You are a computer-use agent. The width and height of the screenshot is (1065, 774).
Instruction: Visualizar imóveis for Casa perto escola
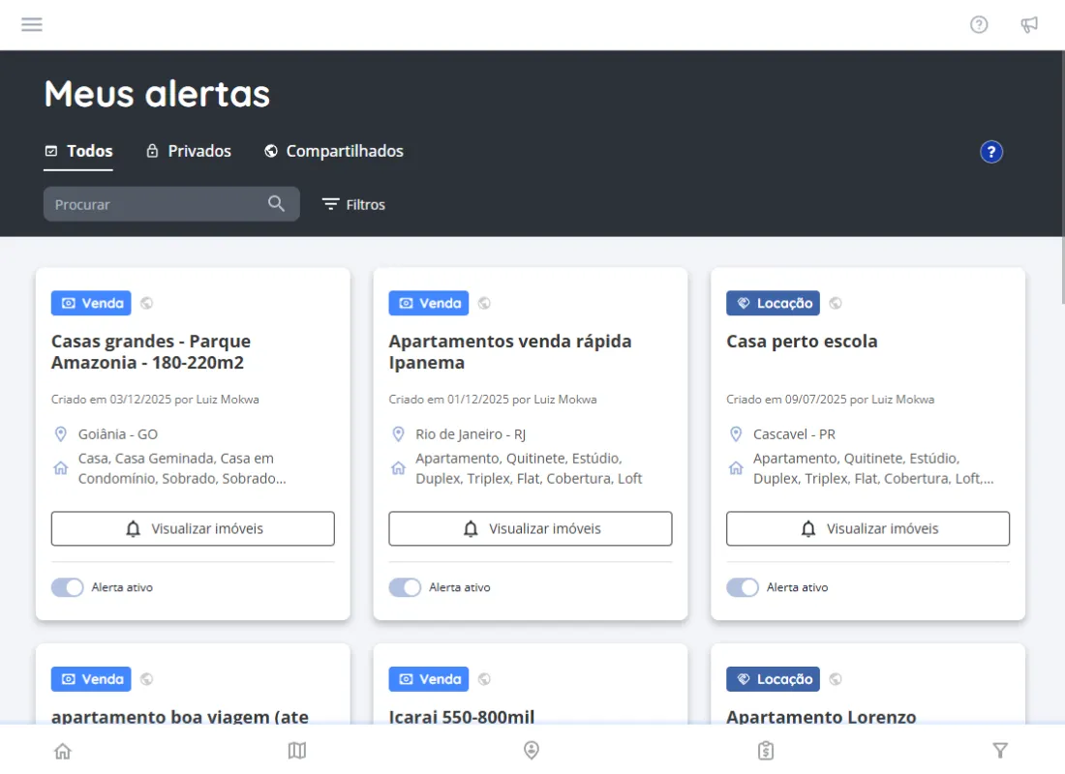[868, 529]
